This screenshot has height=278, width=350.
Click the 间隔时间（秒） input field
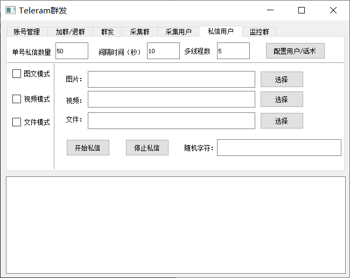(x=163, y=51)
